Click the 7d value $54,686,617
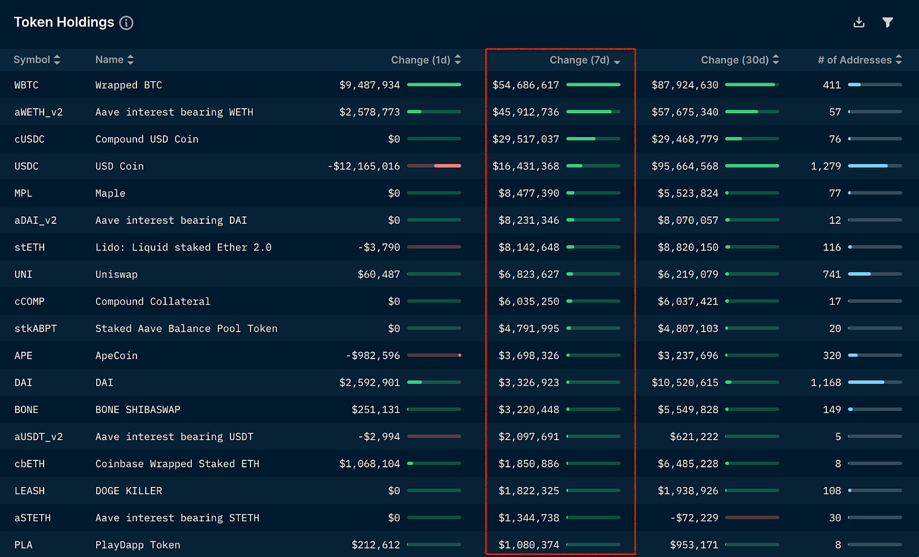Screen dimensions: 919x557 pos(526,85)
